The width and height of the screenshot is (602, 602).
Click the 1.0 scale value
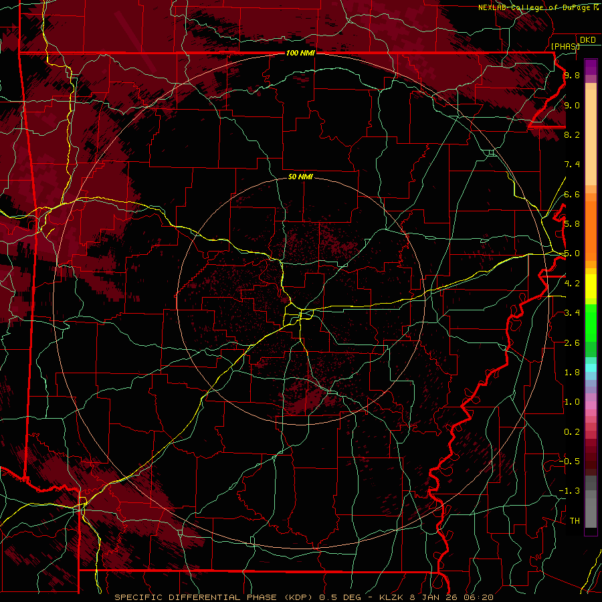click(572, 402)
